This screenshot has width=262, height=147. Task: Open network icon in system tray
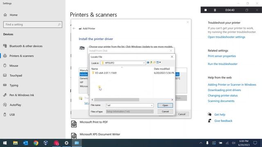[227, 143]
